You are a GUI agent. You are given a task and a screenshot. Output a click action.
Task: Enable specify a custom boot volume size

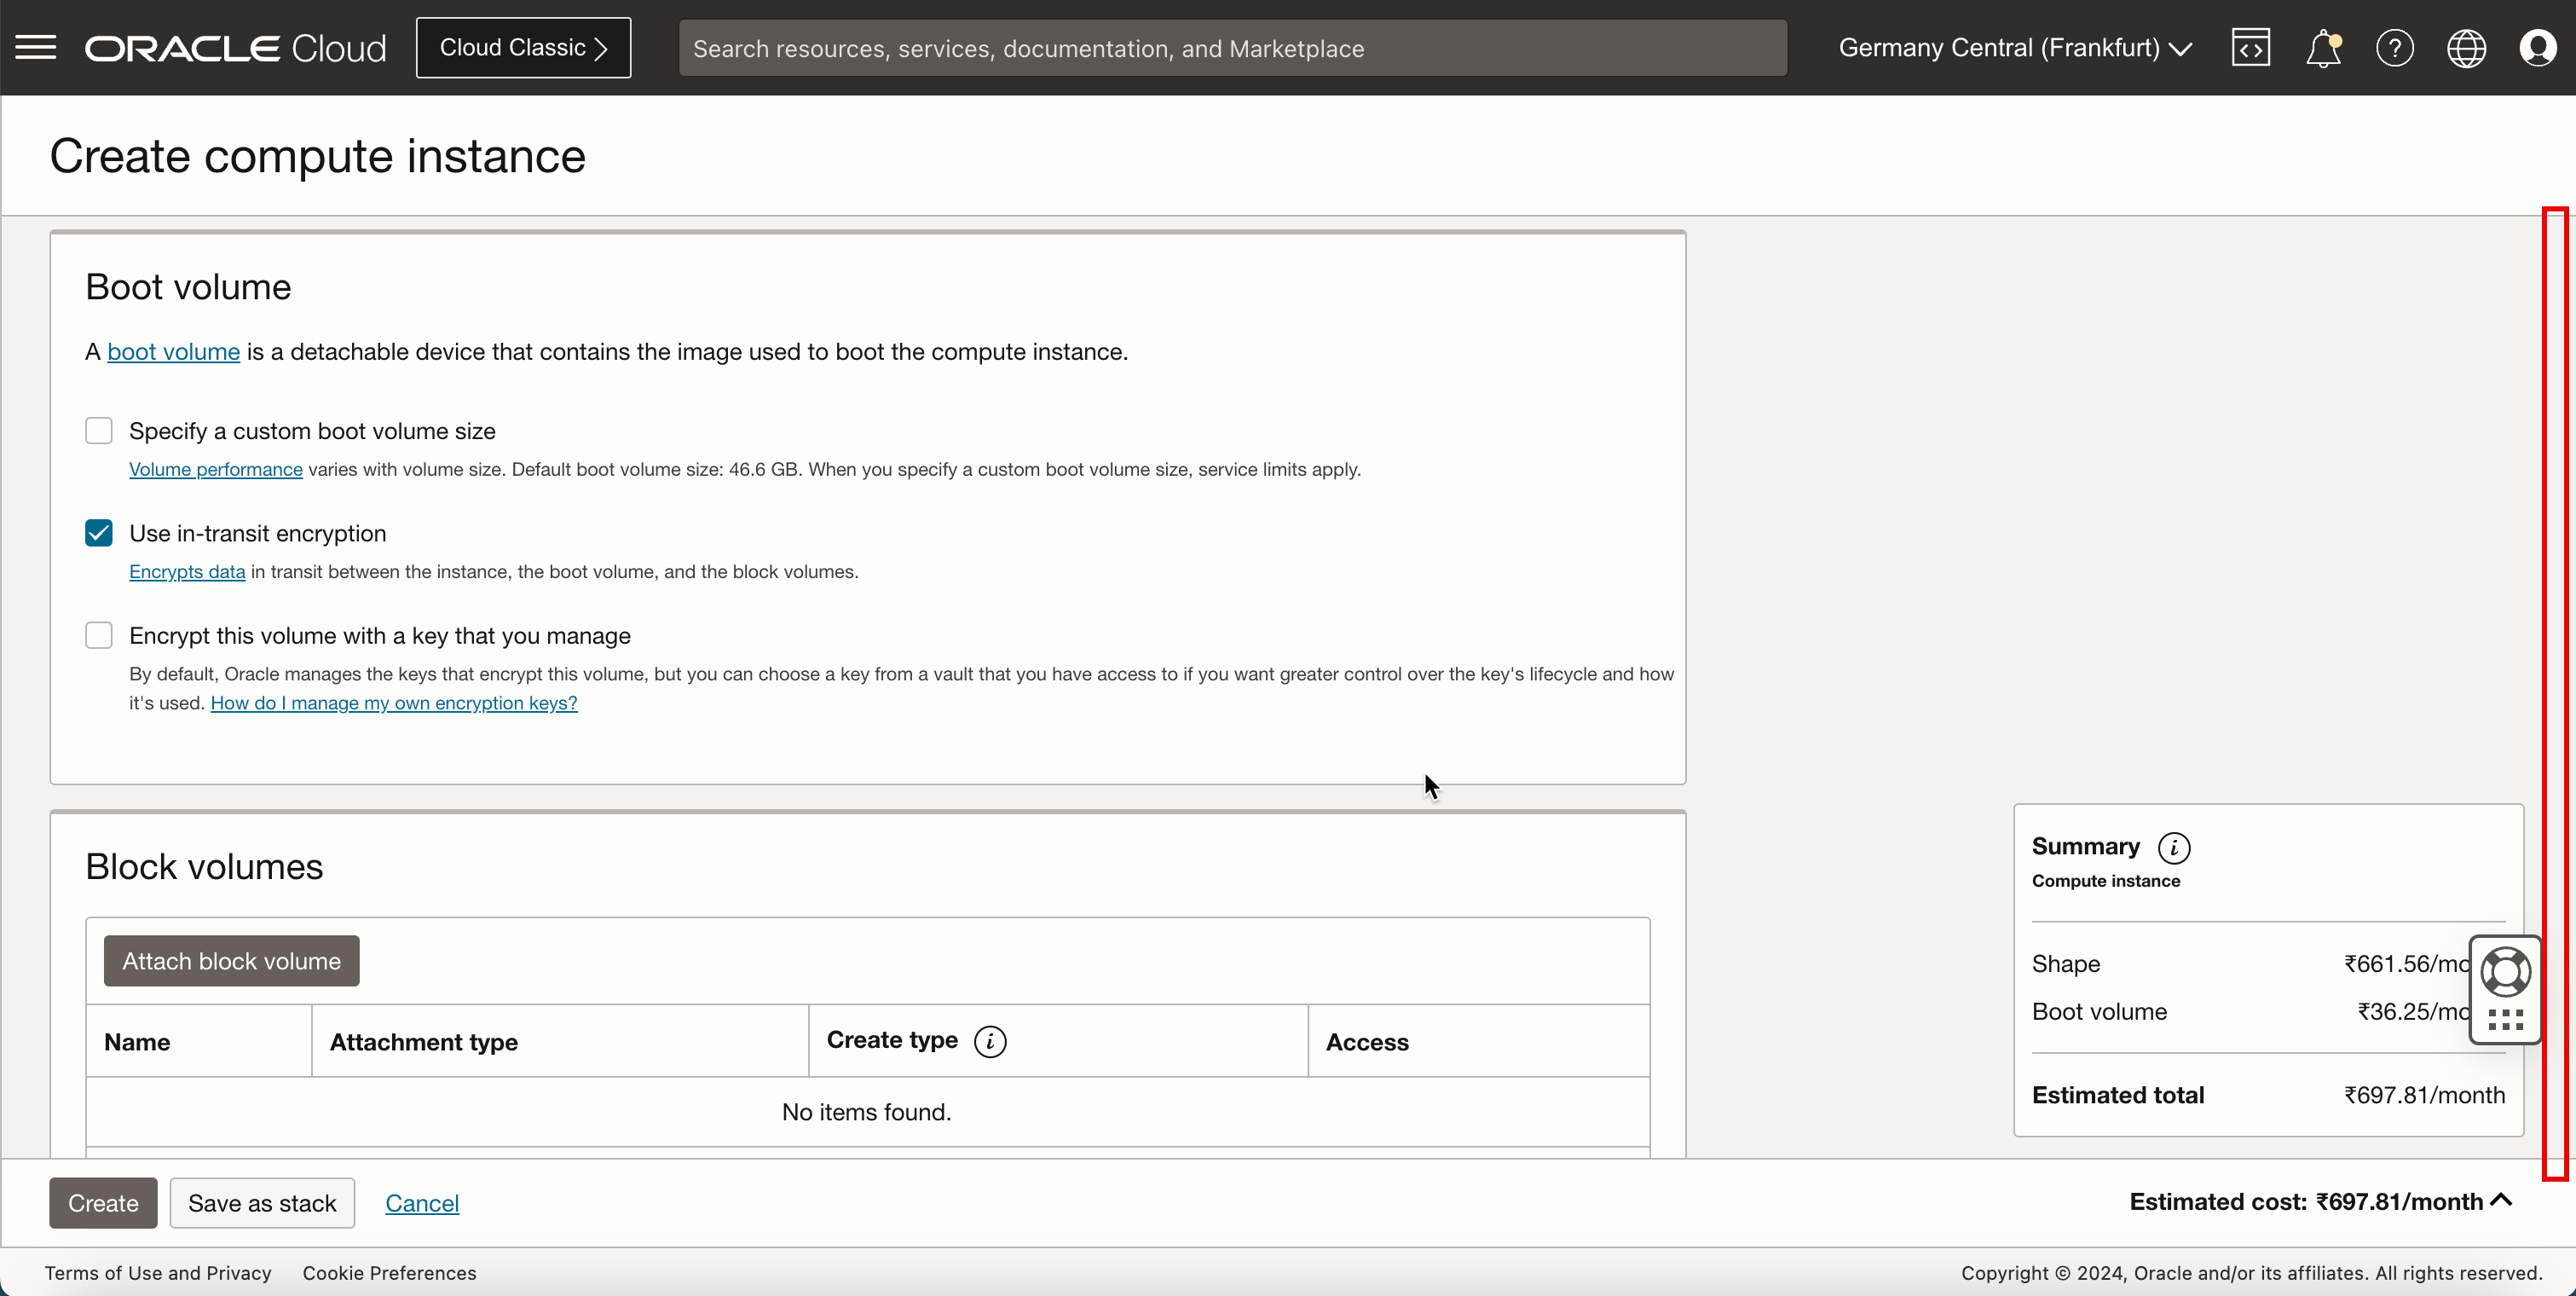click(x=99, y=431)
